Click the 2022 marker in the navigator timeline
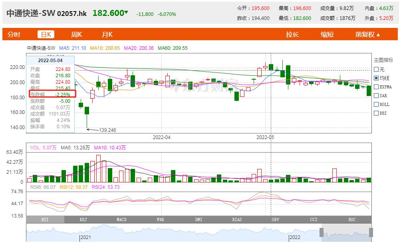 295,237
